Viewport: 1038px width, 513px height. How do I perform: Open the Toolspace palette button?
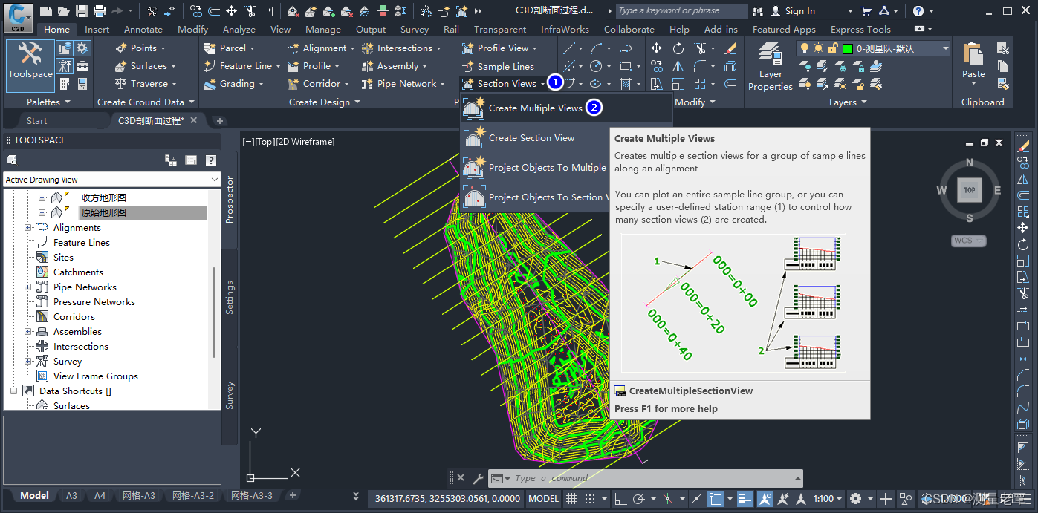(30, 65)
